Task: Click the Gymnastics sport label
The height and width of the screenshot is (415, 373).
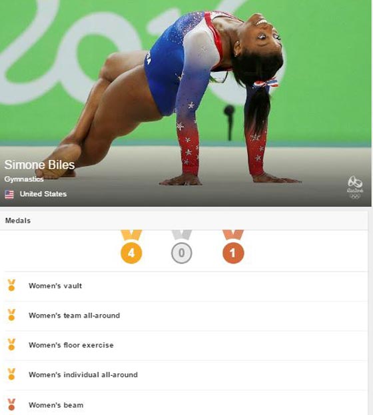Action: [x=24, y=179]
